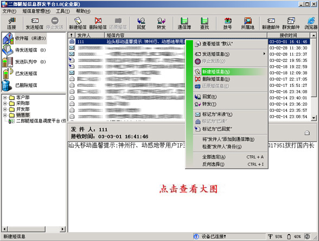Click the message list scrollbar down arrow
319x241 pixels.
pos(314,118)
